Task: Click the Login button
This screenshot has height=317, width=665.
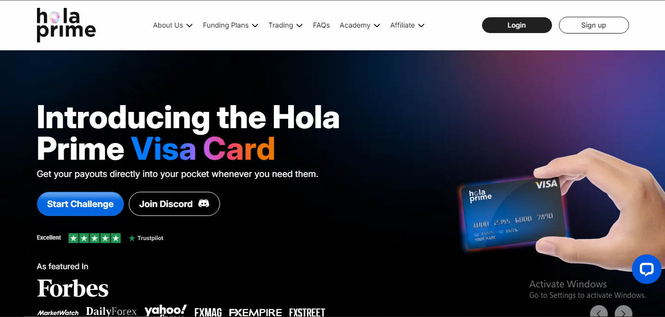Action: (517, 25)
